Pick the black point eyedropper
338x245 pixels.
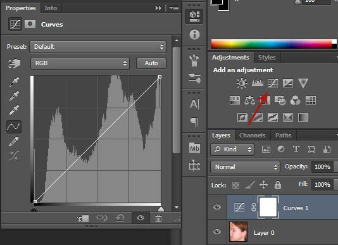[14, 82]
